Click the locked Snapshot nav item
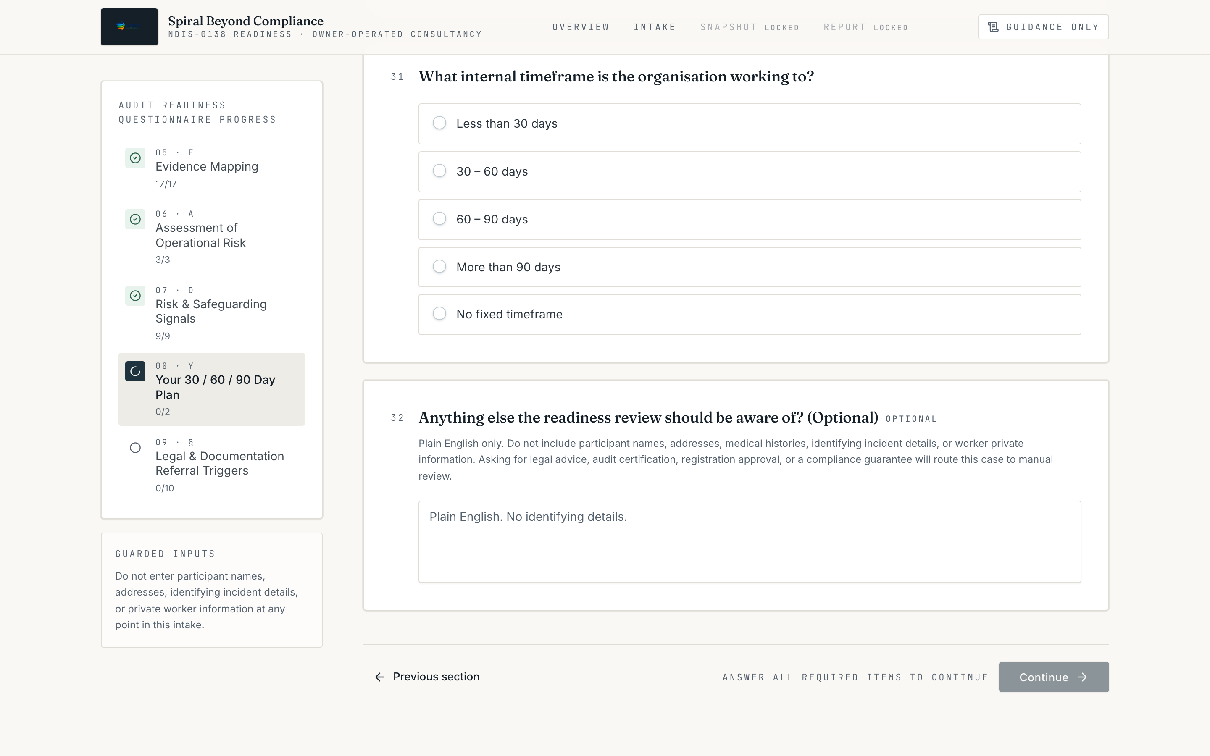 750,27
